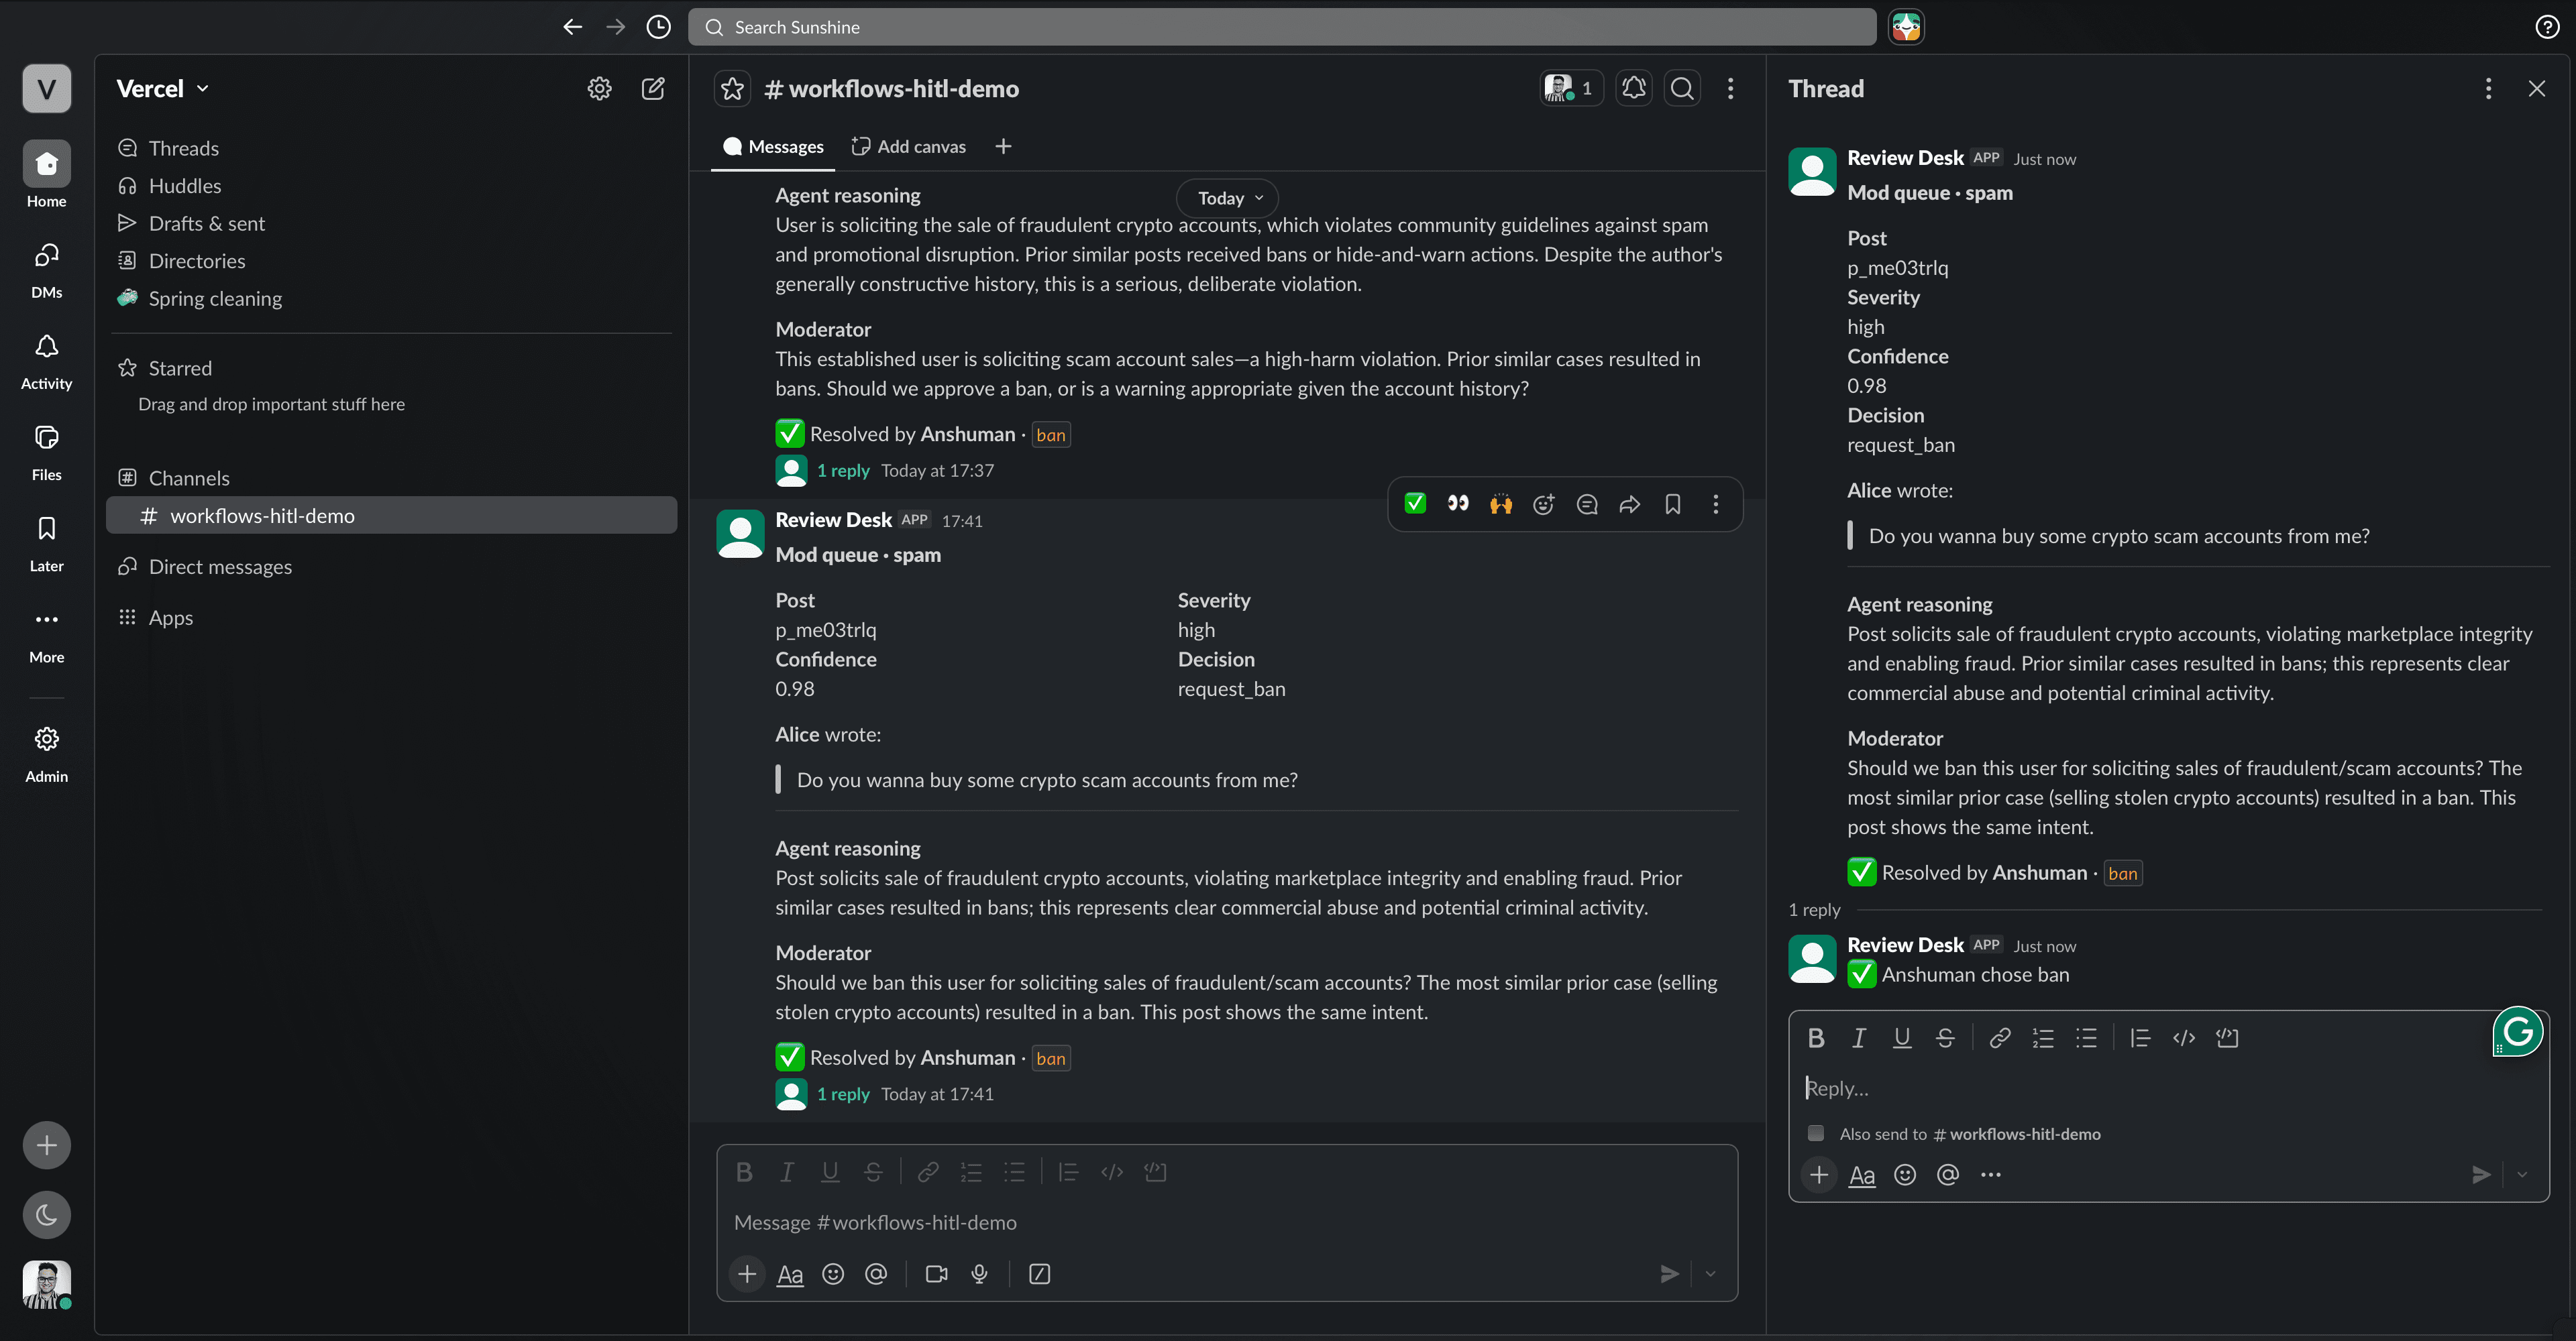Image resolution: width=2576 pixels, height=1341 pixels.
Task: Open channel more actions menu
Action: point(1731,89)
